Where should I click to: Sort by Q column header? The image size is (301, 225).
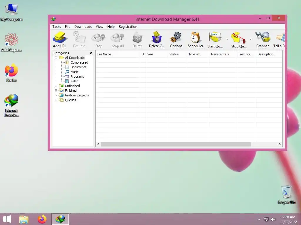[143, 54]
